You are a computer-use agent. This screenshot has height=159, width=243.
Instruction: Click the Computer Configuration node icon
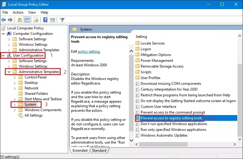tap(9, 34)
